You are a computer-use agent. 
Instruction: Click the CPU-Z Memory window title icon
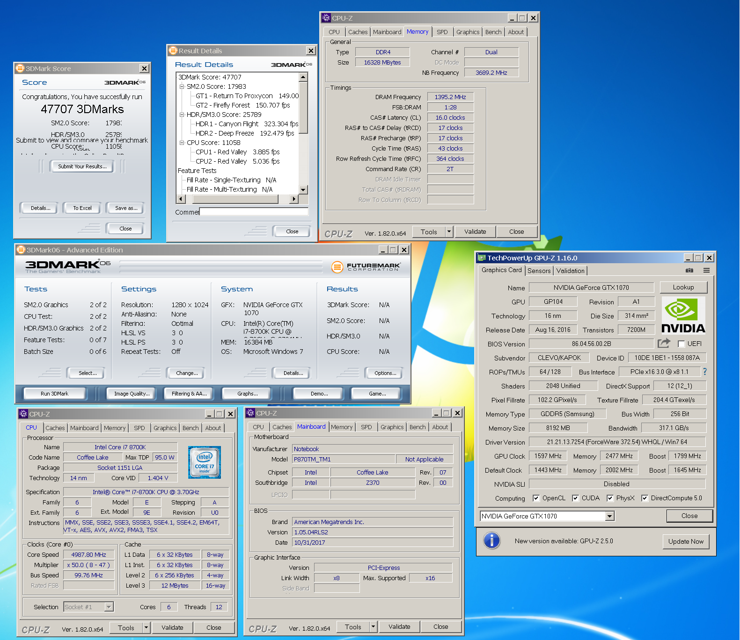click(326, 18)
